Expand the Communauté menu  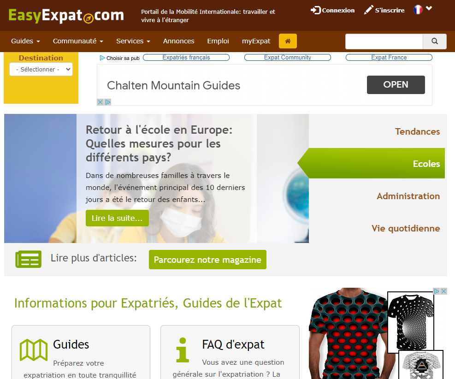click(x=78, y=41)
